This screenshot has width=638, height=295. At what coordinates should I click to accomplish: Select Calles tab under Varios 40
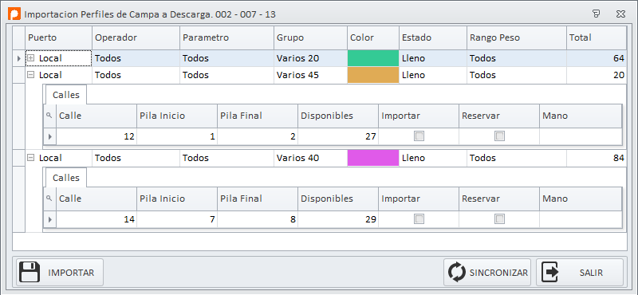point(66,178)
